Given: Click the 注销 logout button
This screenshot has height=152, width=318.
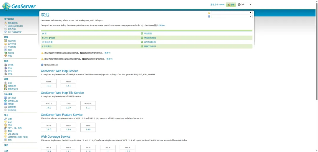Looking at the screenshot, I should pos(231,5).
